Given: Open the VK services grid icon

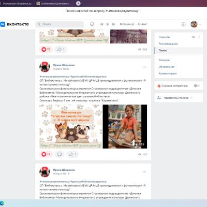Looking at the screenshot, I should 184,24.
